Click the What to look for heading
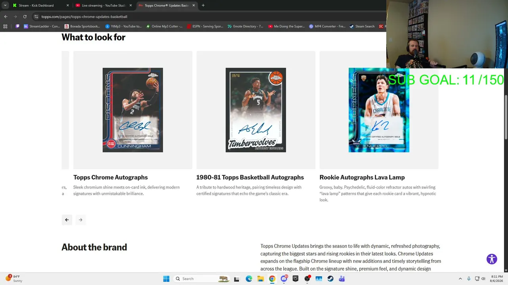 tap(93, 37)
